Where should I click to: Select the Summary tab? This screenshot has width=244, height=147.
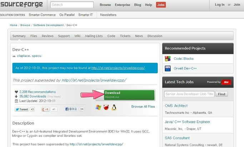[x=19, y=36]
